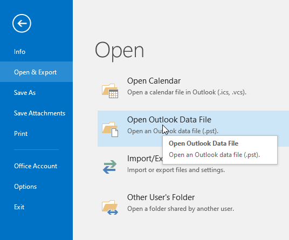Click the Open Calendar title
The width and height of the screenshot is (289, 240).
tap(154, 81)
